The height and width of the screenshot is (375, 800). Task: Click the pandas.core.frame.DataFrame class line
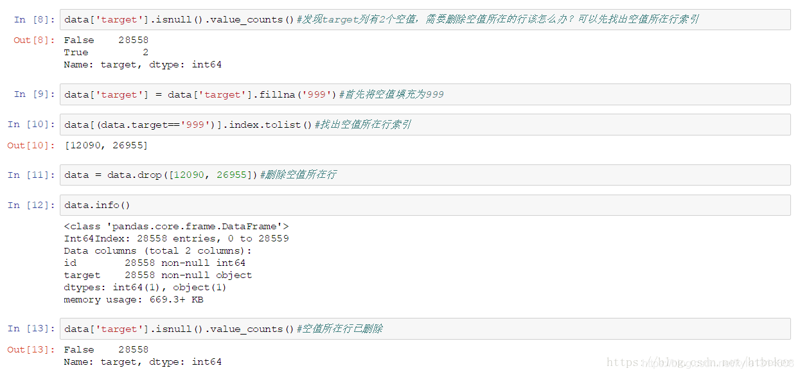(x=176, y=226)
